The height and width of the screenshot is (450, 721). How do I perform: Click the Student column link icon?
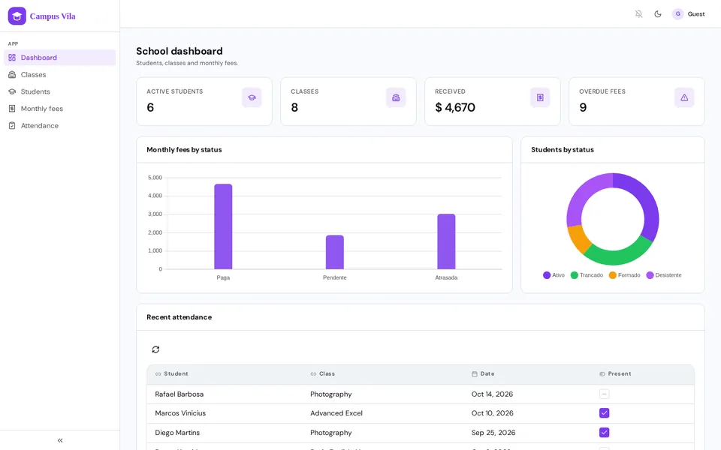[x=158, y=373]
